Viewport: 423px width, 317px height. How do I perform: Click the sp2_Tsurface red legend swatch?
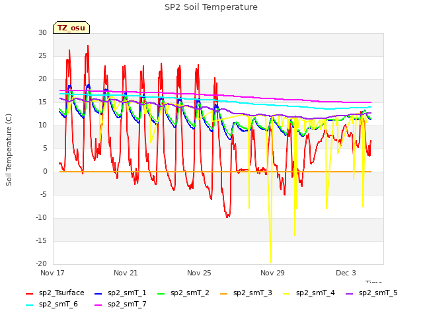coord(29,293)
